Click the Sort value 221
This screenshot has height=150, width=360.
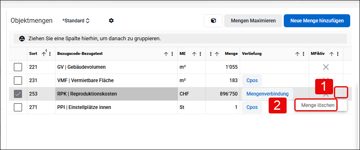click(x=33, y=67)
